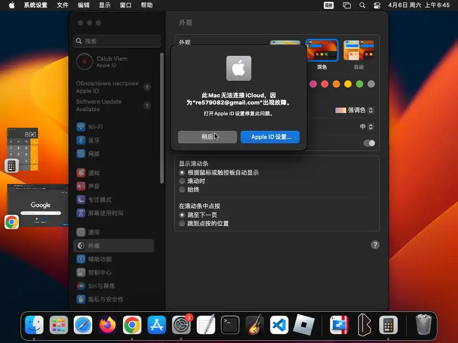Choose the yellow accent color

pyautogui.click(x=348, y=84)
